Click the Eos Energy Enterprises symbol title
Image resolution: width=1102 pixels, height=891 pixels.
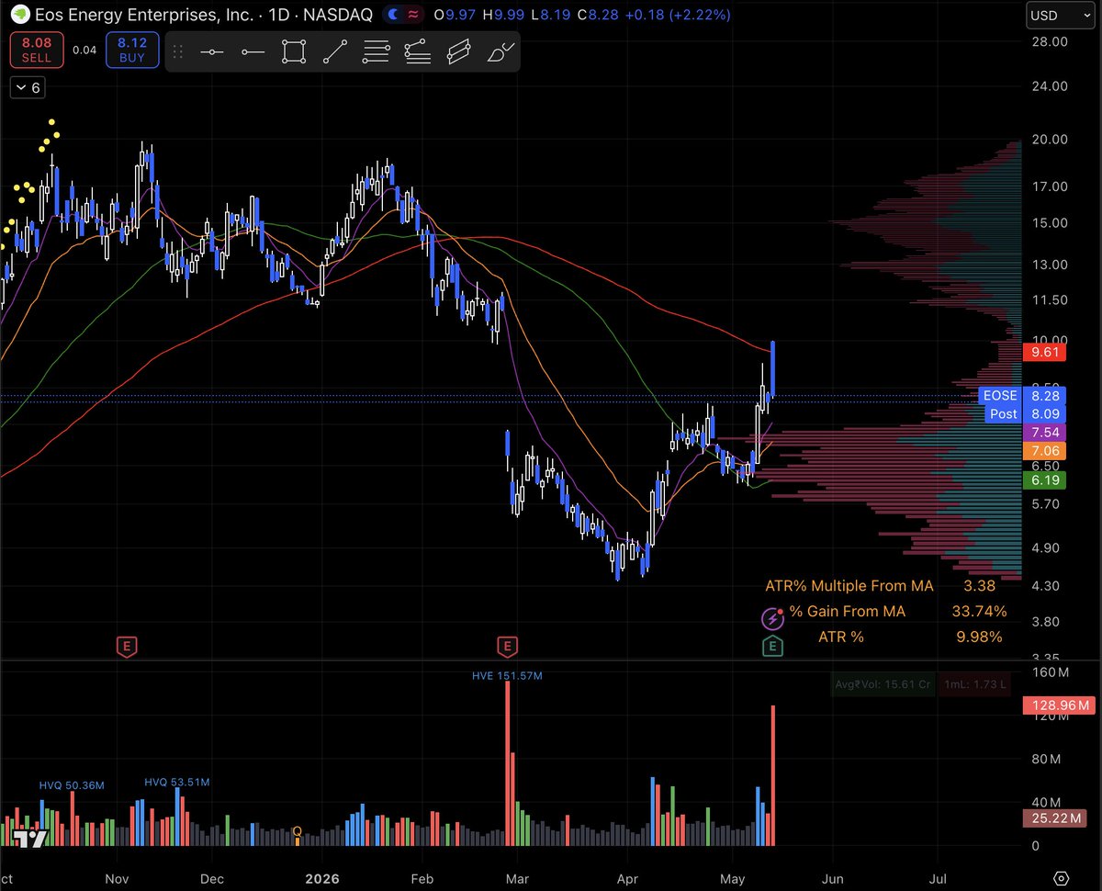[203, 15]
